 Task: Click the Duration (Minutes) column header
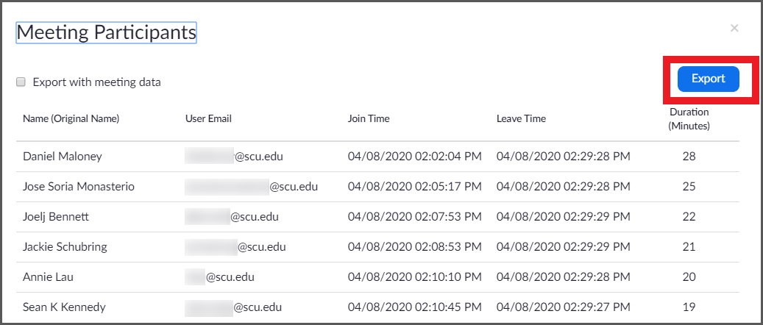689,119
